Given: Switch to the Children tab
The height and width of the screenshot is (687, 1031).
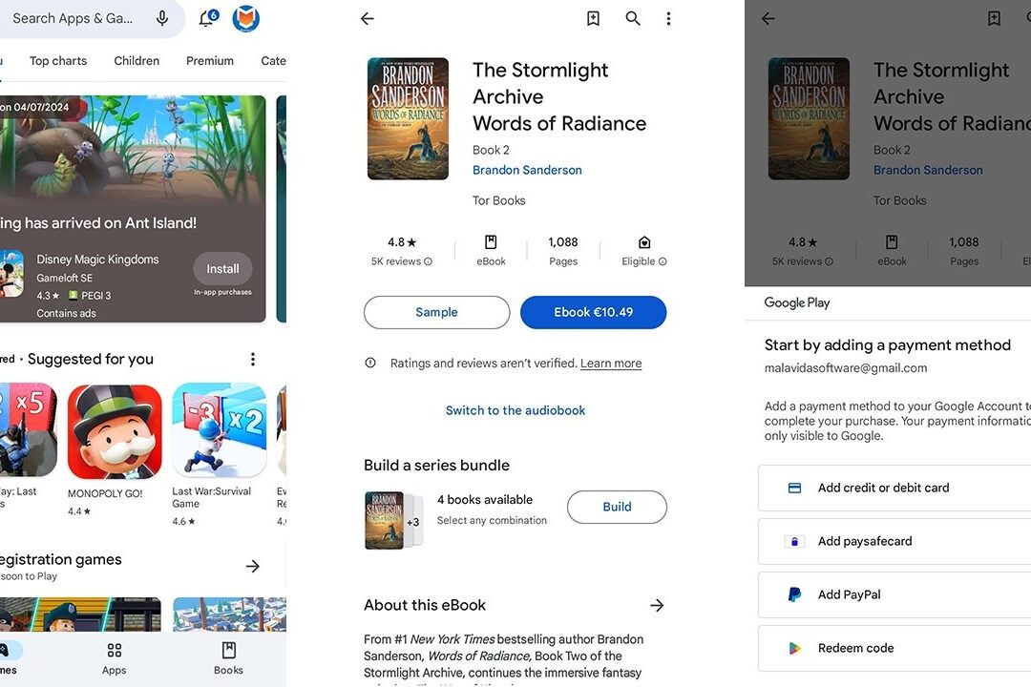Looking at the screenshot, I should point(137,60).
